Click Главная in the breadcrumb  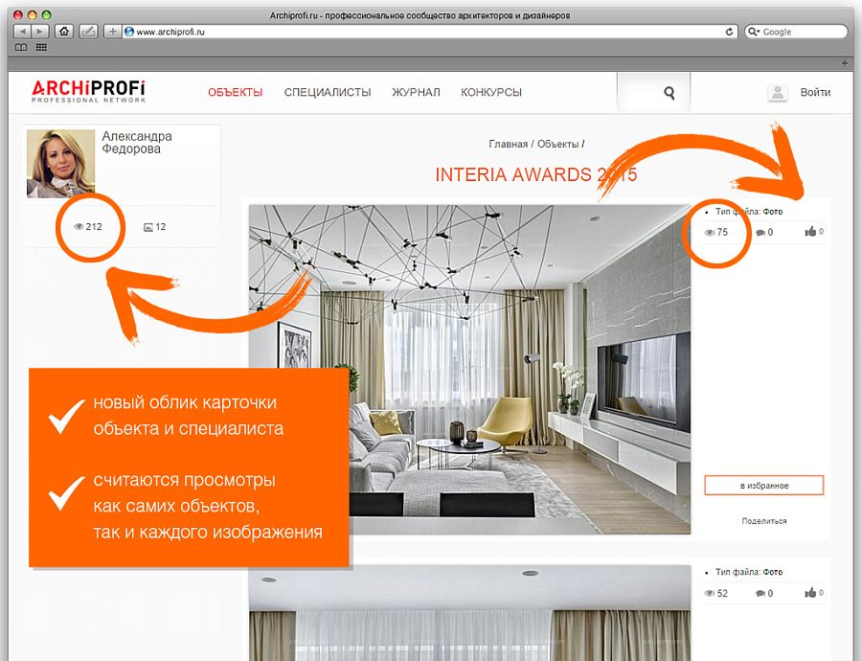(x=508, y=144)
